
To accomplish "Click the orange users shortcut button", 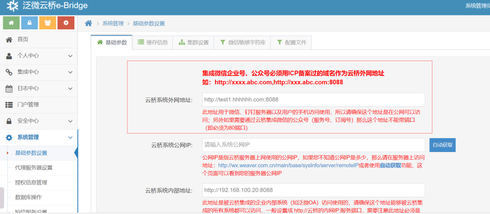I will (48, 23).
